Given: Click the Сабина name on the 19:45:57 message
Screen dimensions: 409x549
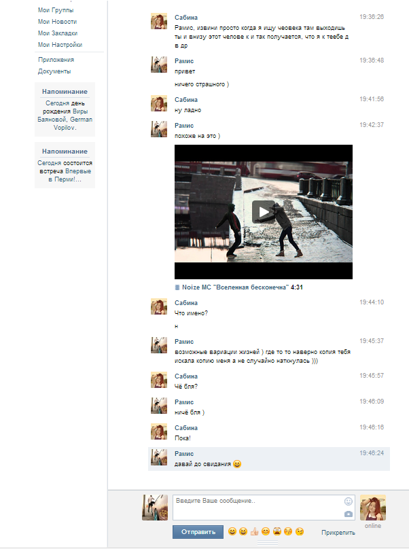Looking at the screenshot, I should pyautogui.click(x=186, y=376).
